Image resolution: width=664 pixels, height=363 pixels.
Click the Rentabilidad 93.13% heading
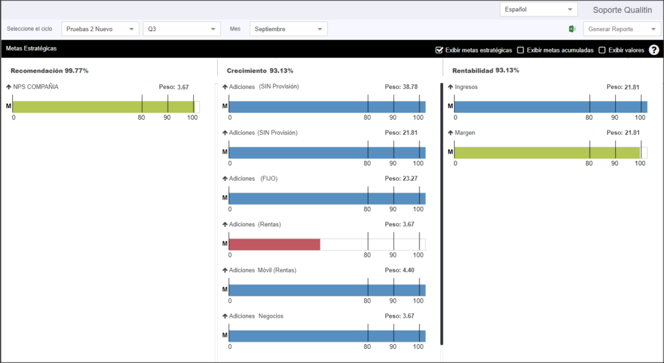click(486, 70)
